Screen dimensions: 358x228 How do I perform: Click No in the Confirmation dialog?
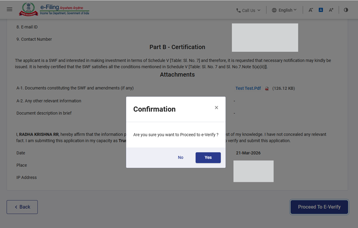[x=181, y=157]
